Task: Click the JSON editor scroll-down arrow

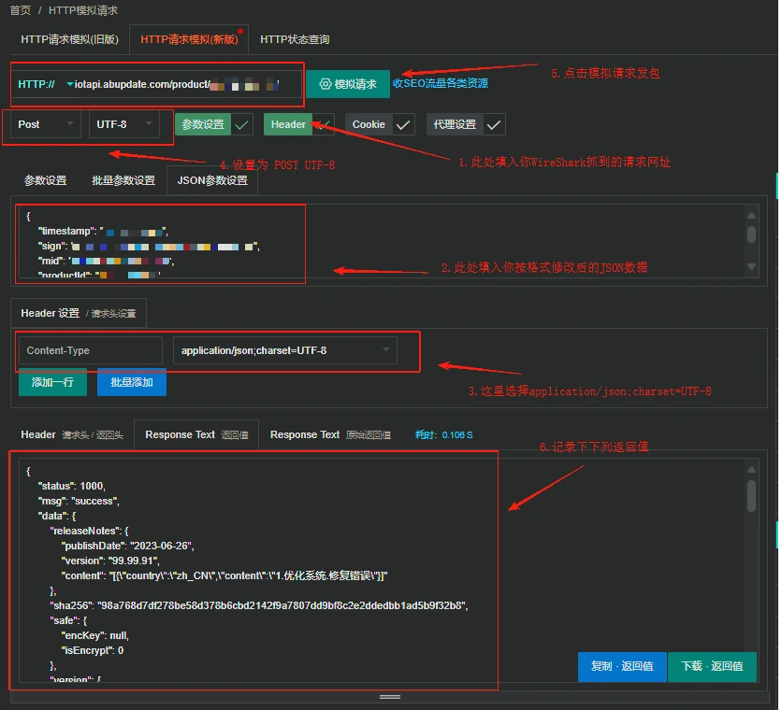Action: pos(751,267)
